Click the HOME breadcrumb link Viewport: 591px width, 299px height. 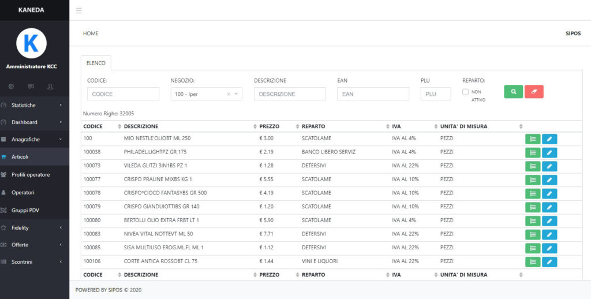[x=91, y=33]
